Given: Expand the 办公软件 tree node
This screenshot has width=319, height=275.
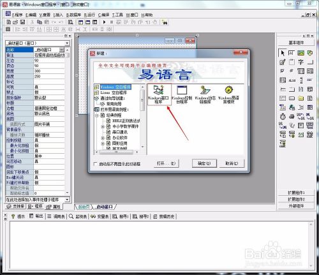Looking at the screenshot, I should click(103, 138).
